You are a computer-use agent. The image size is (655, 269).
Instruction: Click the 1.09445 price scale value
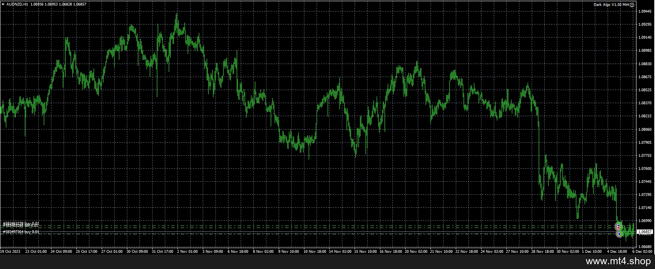pyautogui.click(x=645, y=11)
